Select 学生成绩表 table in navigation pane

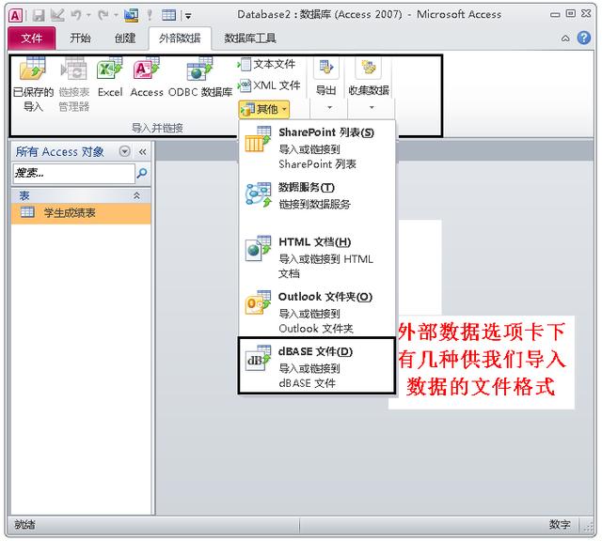(70, 213)
